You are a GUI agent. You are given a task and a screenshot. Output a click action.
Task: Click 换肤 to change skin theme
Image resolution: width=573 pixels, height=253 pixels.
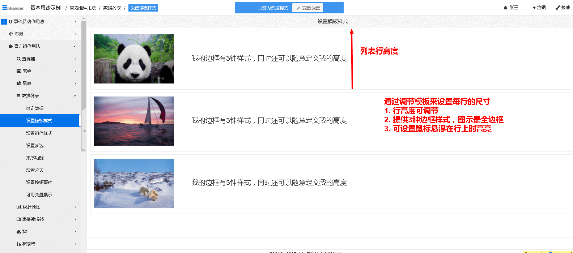[x=563, y=8]
